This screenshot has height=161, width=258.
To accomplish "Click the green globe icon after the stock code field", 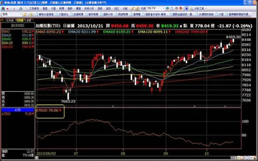I will (168, 9).
